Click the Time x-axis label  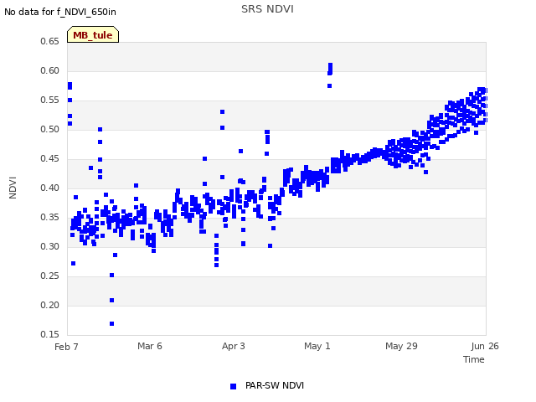474,359
